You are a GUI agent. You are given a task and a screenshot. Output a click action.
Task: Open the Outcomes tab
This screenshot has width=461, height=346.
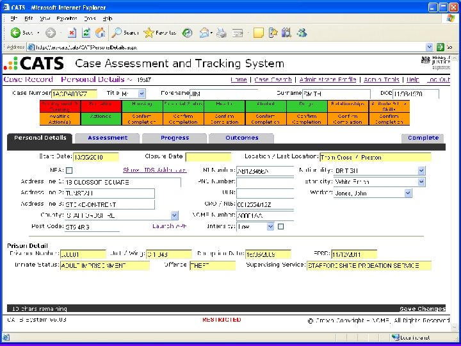[x=242, y=138]
